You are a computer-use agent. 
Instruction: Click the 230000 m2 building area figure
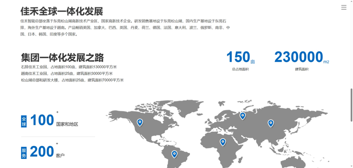(302, 57)
